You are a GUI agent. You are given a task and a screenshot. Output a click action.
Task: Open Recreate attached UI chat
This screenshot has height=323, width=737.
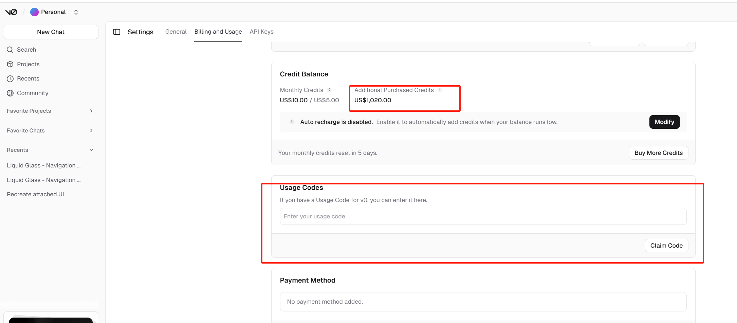click(x=36, y=194)
